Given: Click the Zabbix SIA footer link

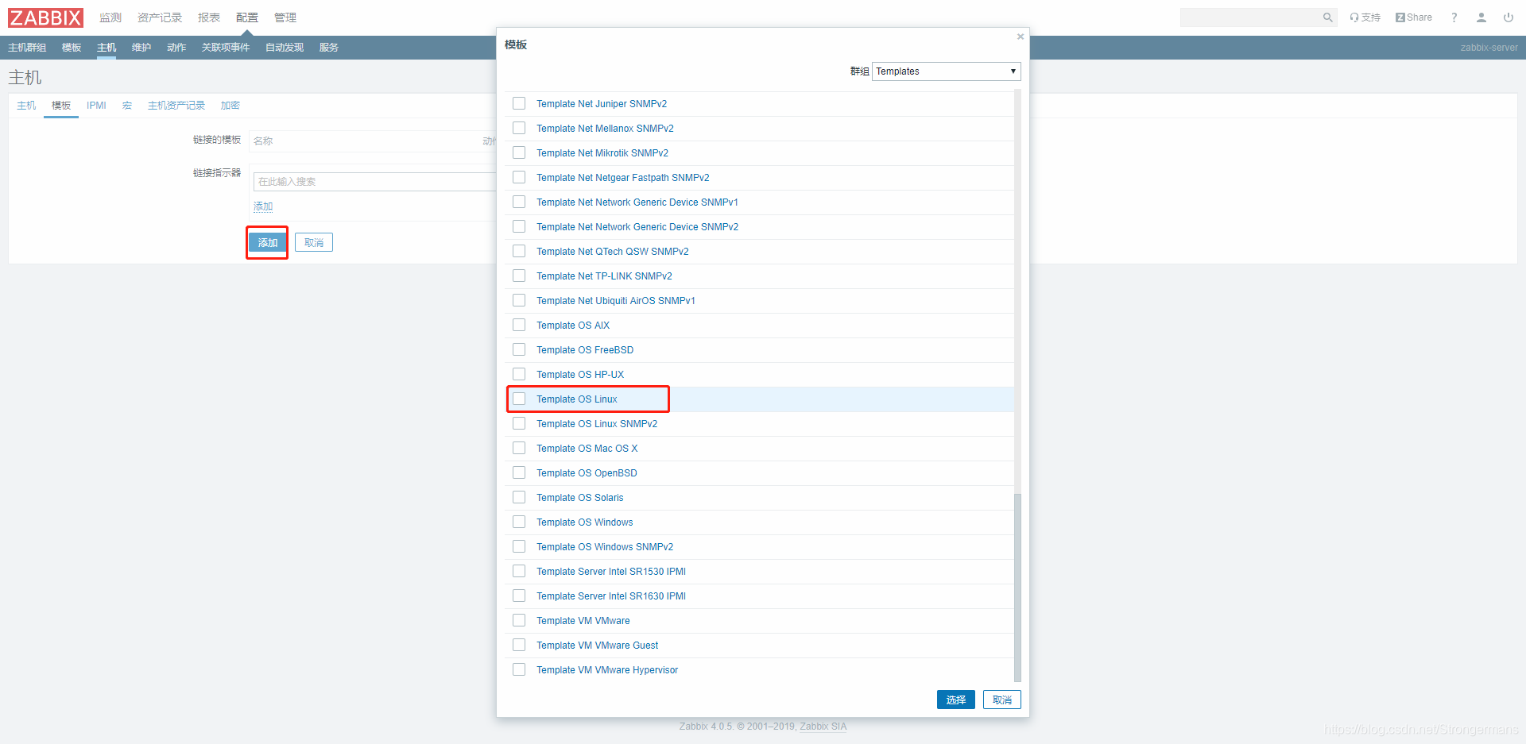Looking at the screenshot, I should coord(823,727).
